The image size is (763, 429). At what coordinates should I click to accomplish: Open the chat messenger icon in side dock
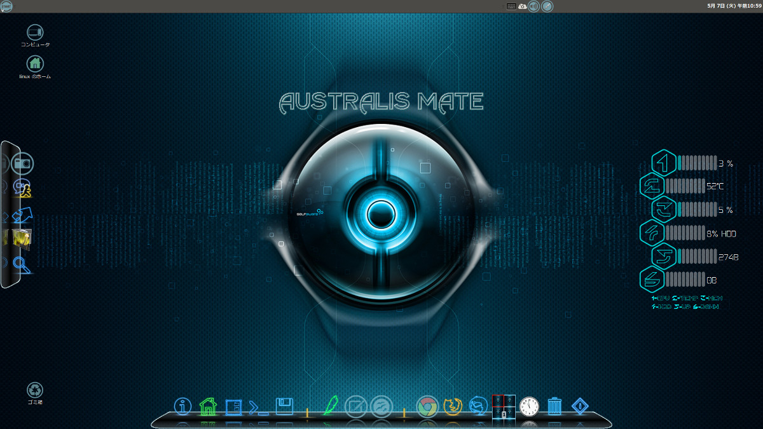pyautogui.click(x=23, y=188)
